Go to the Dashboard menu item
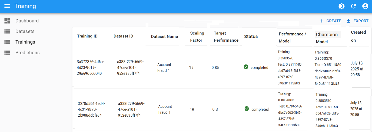This screenshot has width=372, height=132. [x=27, y=21]
